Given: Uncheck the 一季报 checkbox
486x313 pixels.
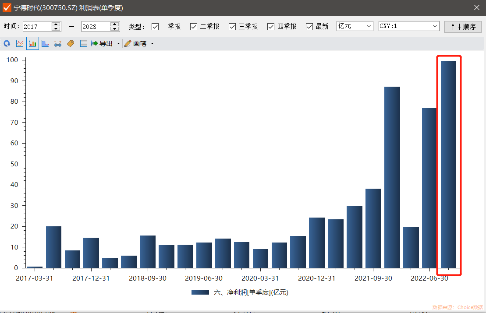Looking at the screenshot, I should [x=155, y=27].
